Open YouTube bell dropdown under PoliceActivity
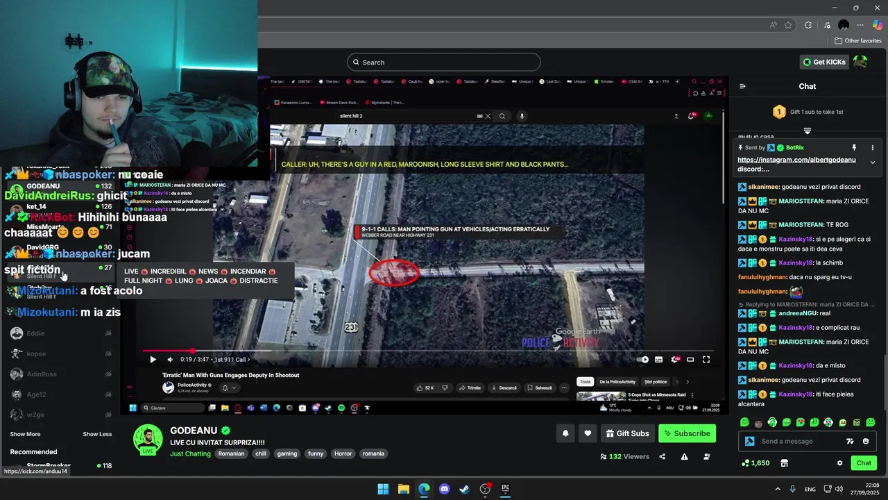Image resolution: width=888 pixels, height=500 pixels. pyautogui.click(x=228, y=387)
